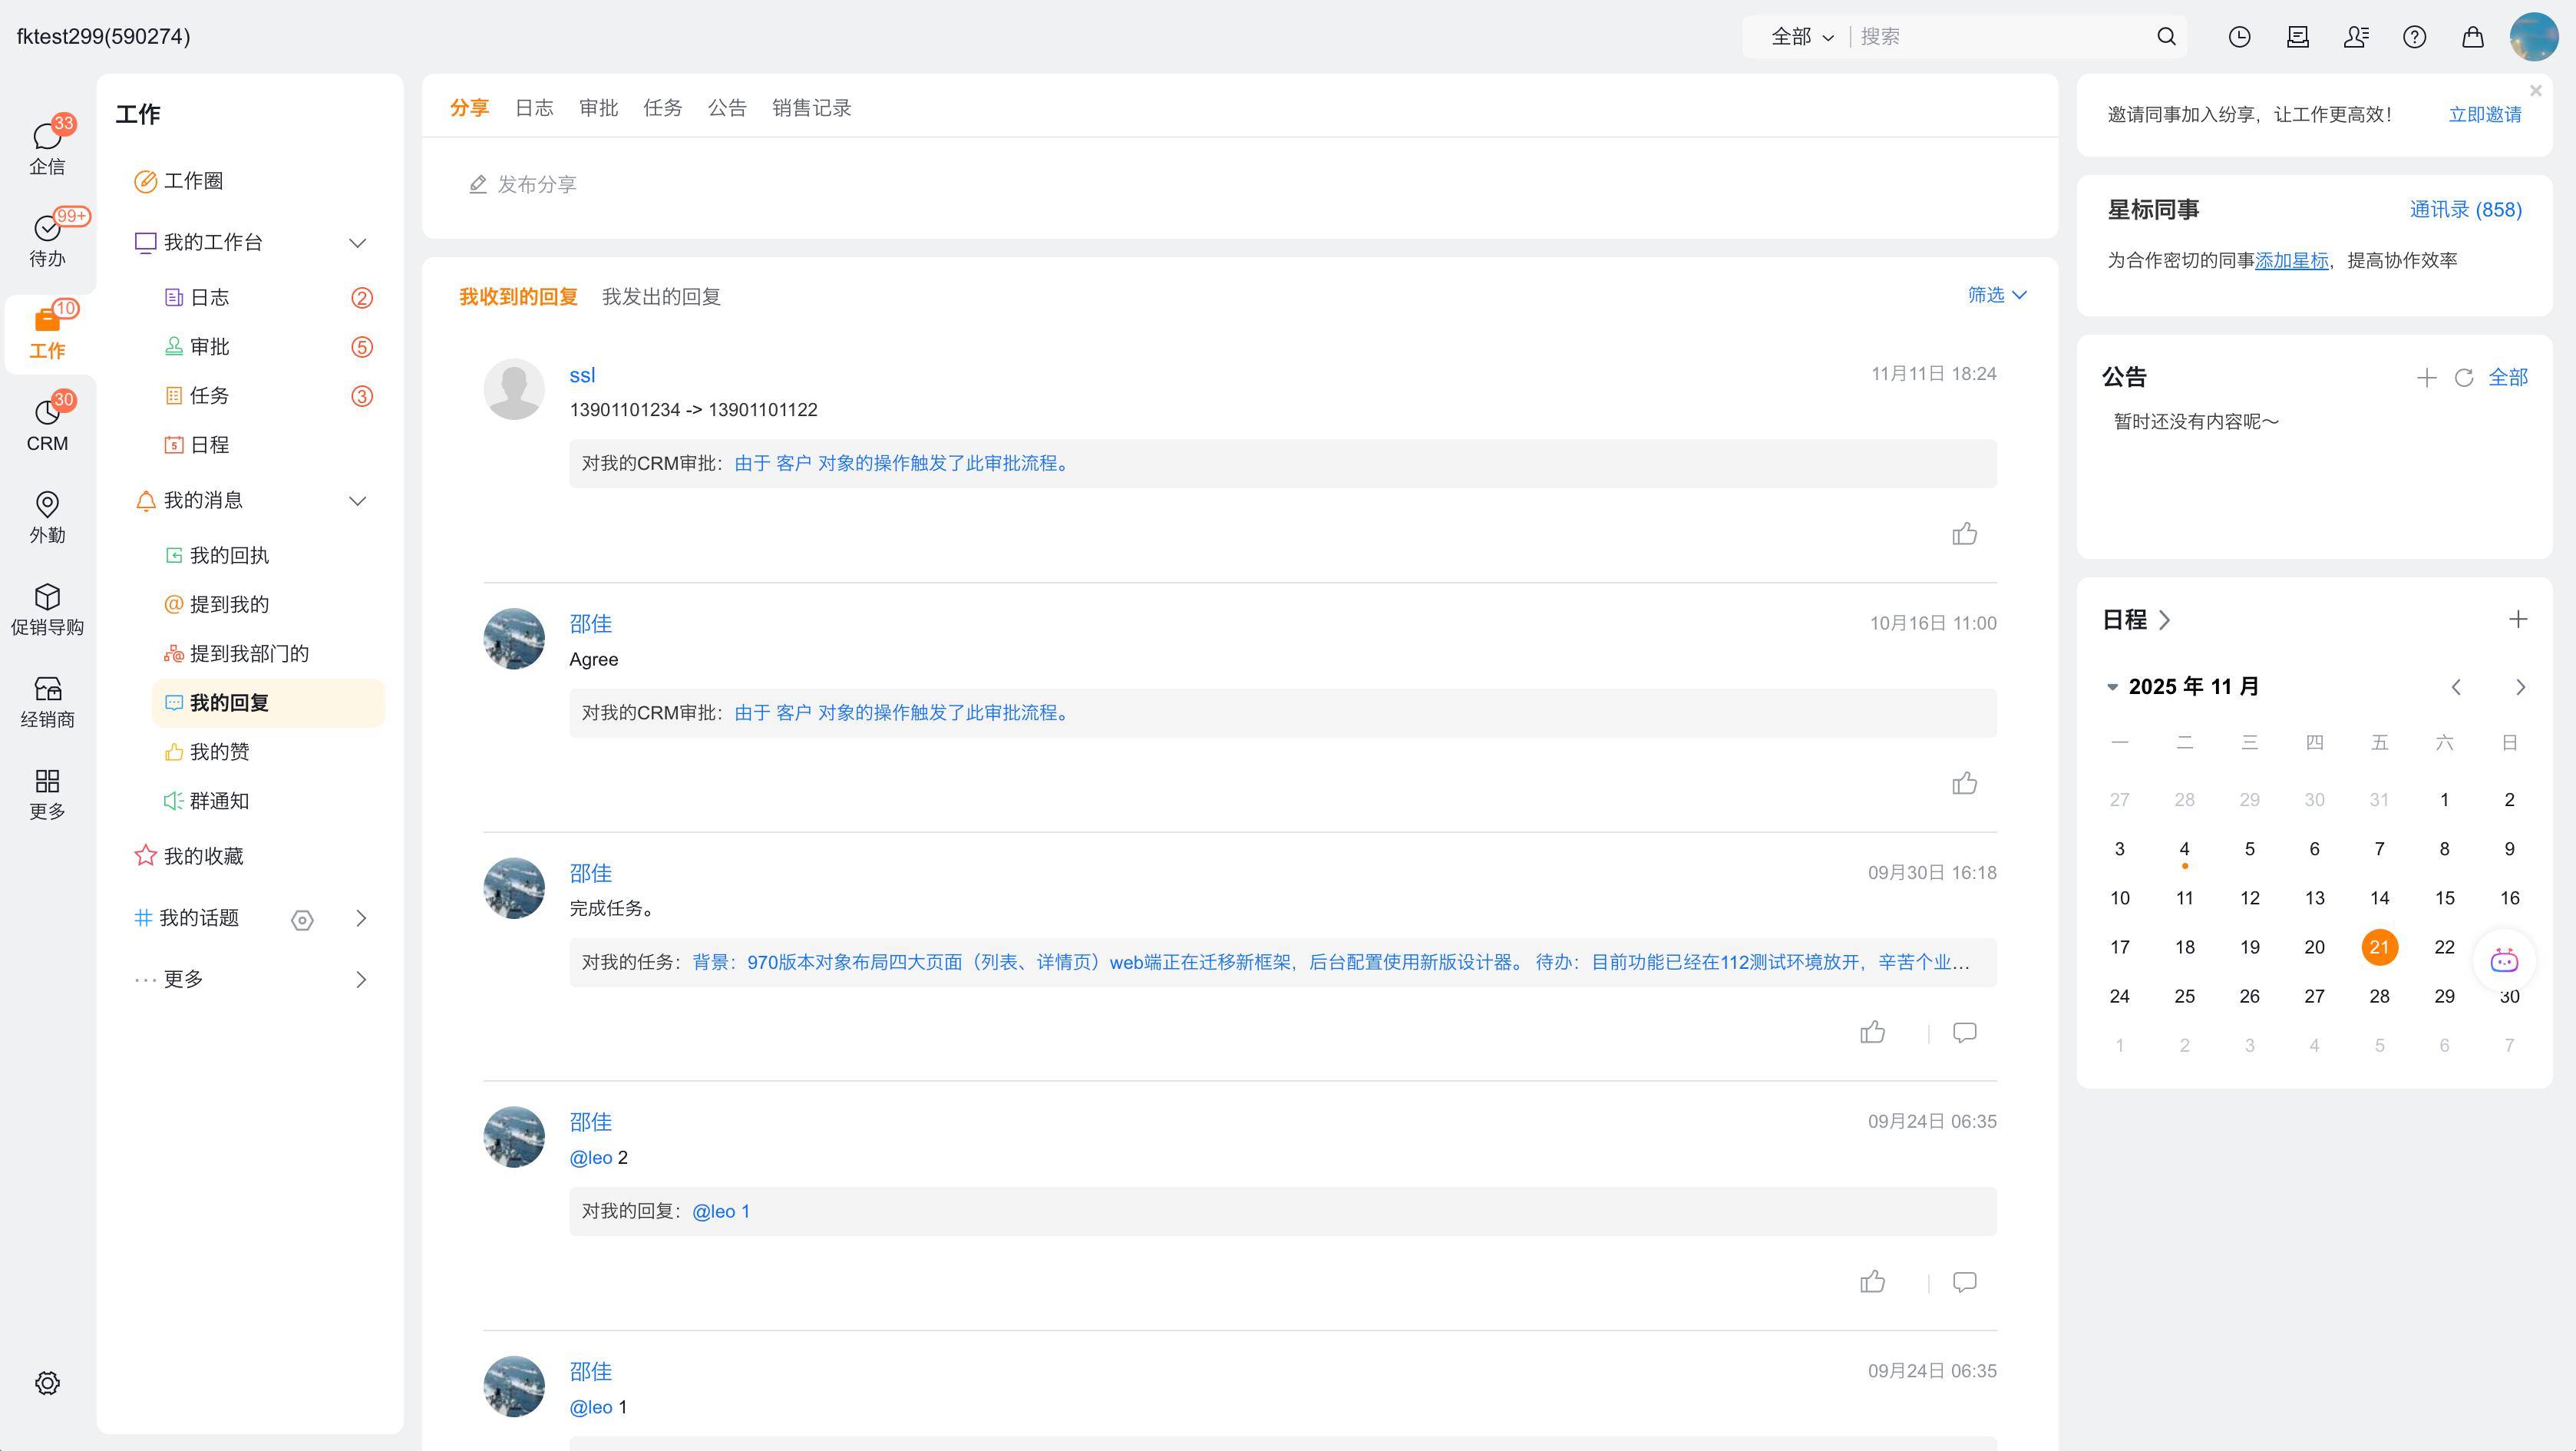The width and height of the screenshot is (2576, 1451).
Task: Click the 发布分享 input area
Action: click(x=537, y=185)
